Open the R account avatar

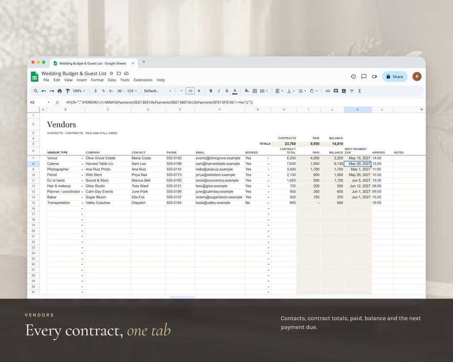pos(417,76)
